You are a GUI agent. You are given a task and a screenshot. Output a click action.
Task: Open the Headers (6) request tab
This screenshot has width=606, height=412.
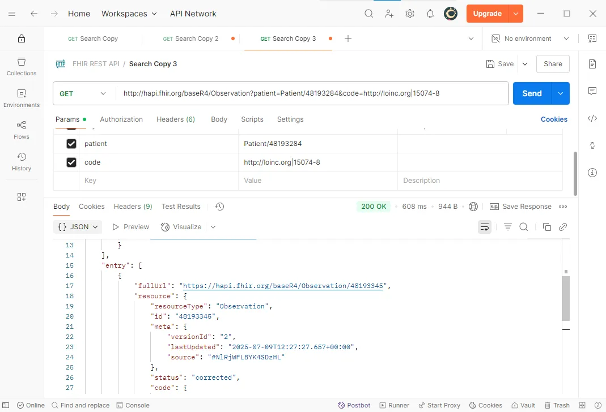point(176,119)
